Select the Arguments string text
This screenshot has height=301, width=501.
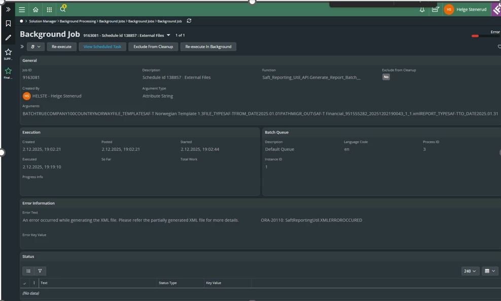(x=261, y=113)
